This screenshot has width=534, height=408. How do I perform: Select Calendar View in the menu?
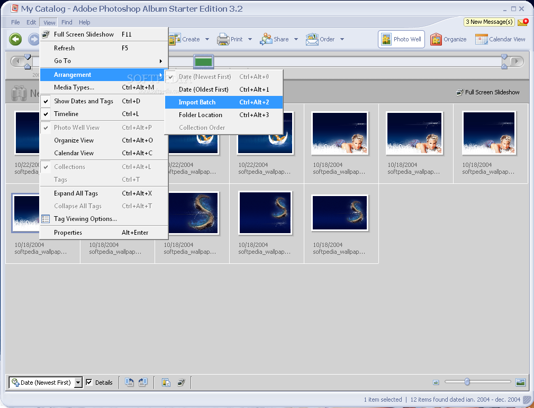104,153
